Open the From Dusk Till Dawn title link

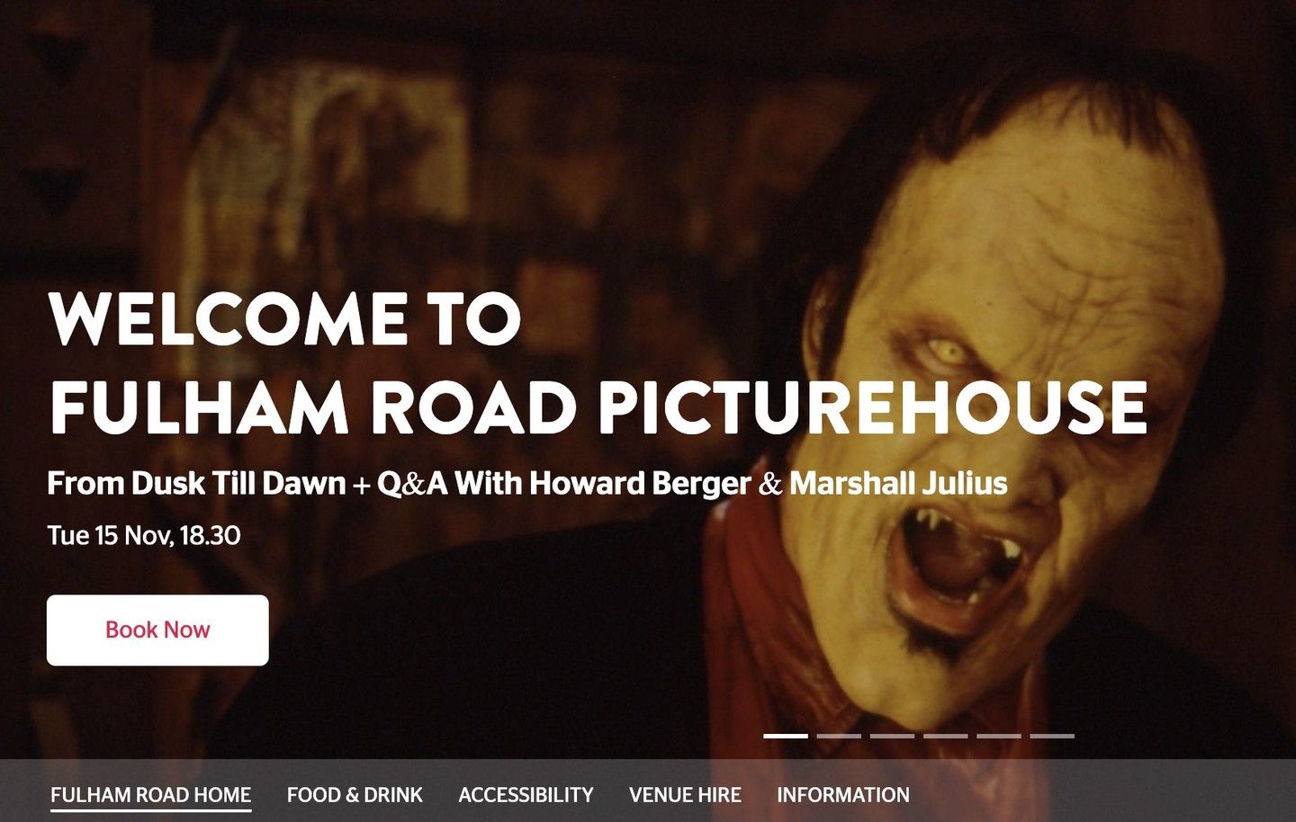(196, 484)
